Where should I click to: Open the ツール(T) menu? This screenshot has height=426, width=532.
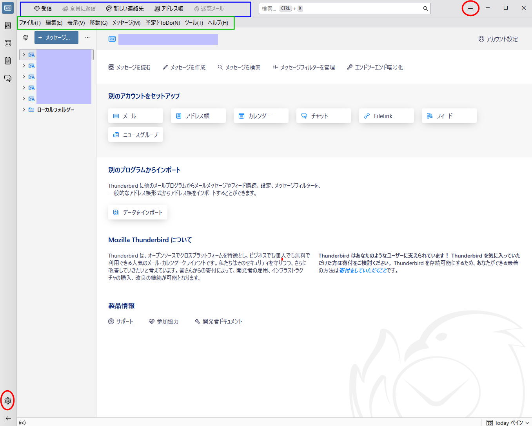194,23
